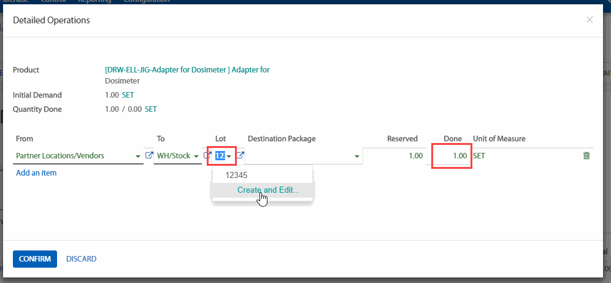Expand the From location dropdown arrow

click(138, 157)
